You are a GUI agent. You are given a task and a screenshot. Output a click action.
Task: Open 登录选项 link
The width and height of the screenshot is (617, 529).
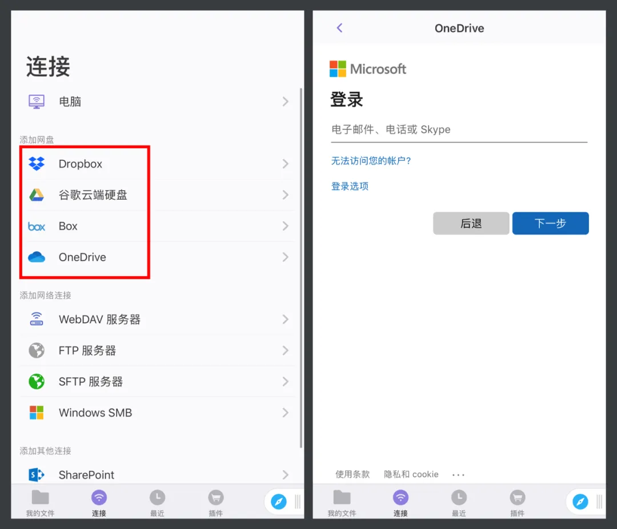pos(350,186)
